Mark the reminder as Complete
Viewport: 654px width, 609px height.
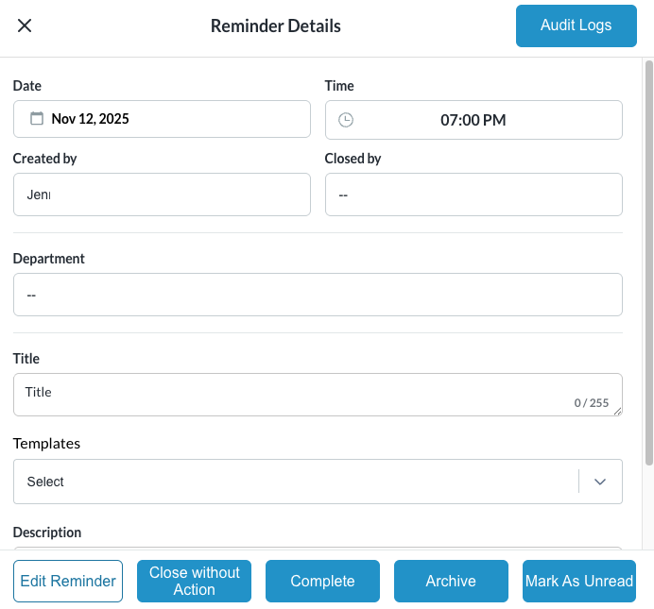click(x=322, y=581)
